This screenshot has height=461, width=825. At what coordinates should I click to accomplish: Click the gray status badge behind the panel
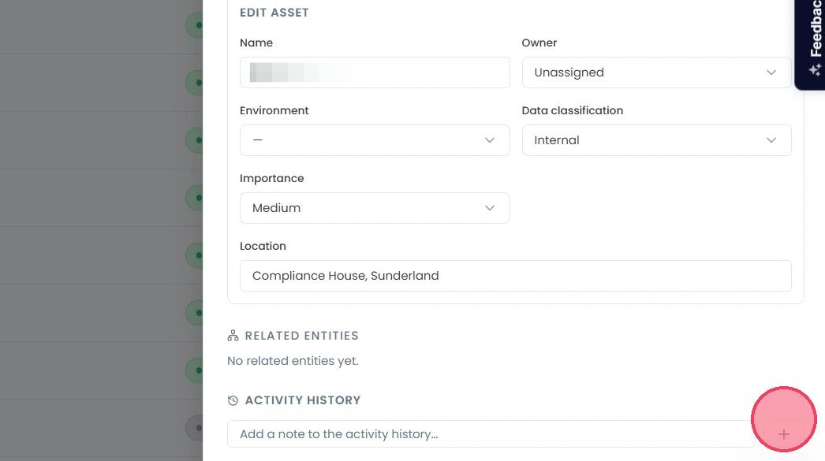(194, 428)
